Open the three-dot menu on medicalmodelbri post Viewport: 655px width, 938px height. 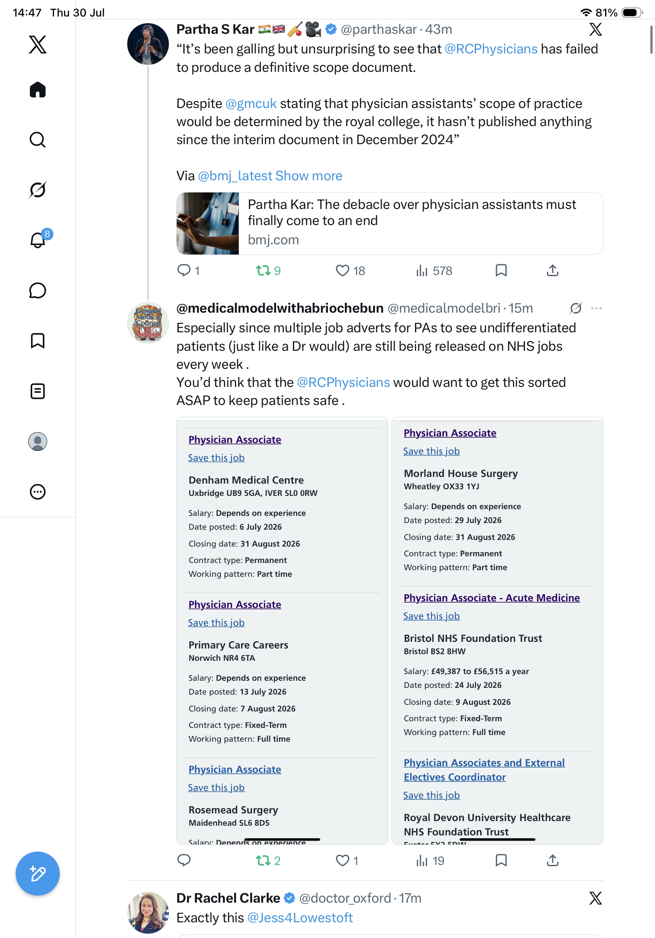pyautogui.click(x=596, y=308)
